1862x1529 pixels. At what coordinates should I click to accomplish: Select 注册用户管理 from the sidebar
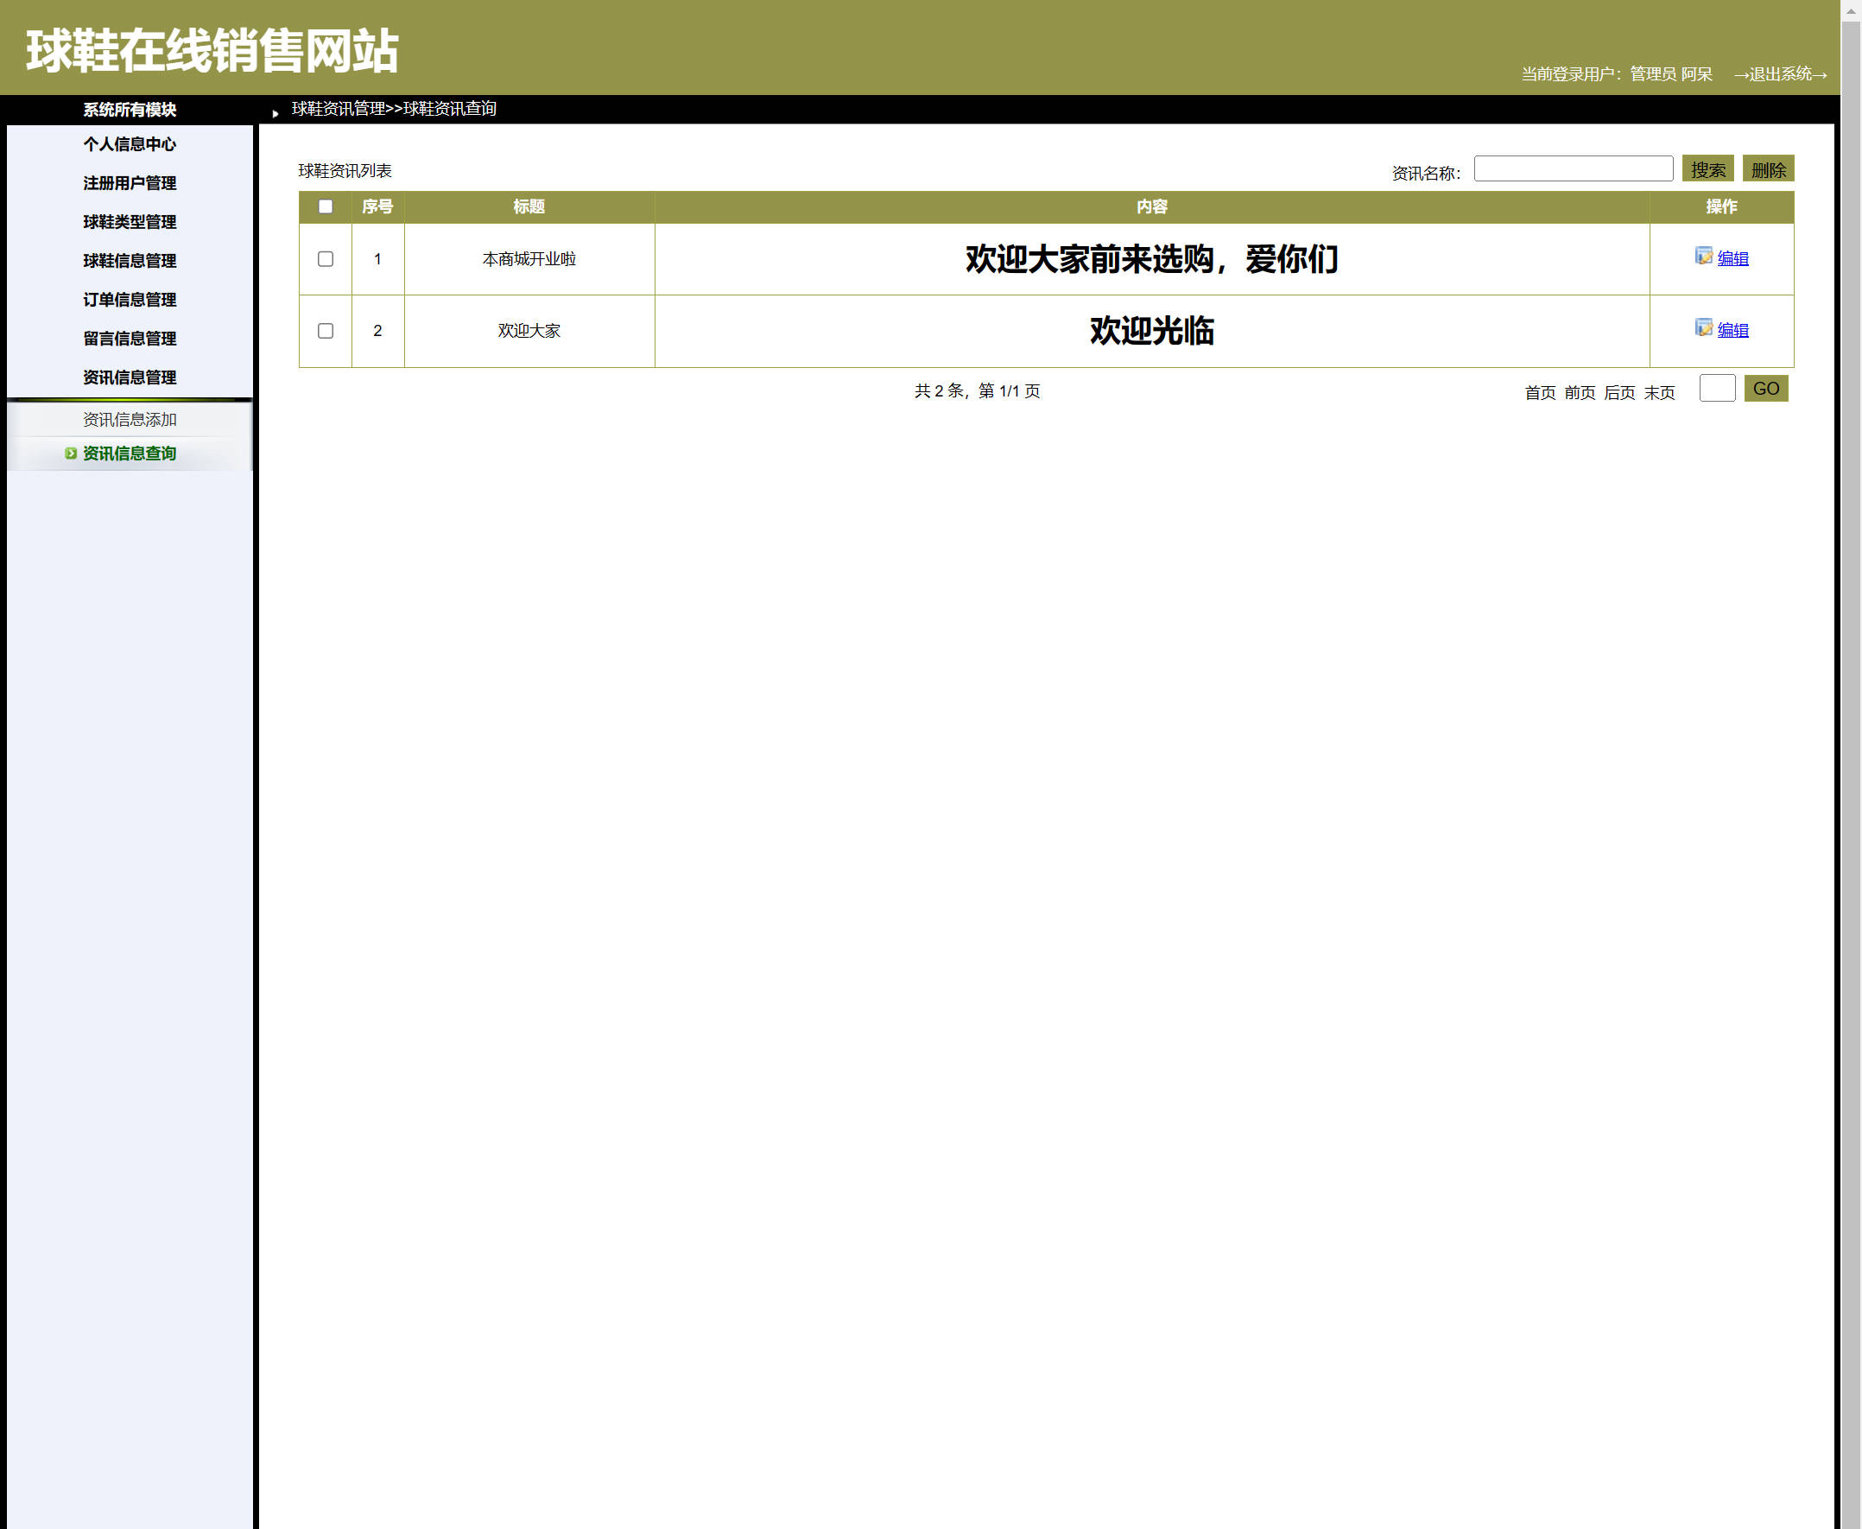click(x=129, y=183)
